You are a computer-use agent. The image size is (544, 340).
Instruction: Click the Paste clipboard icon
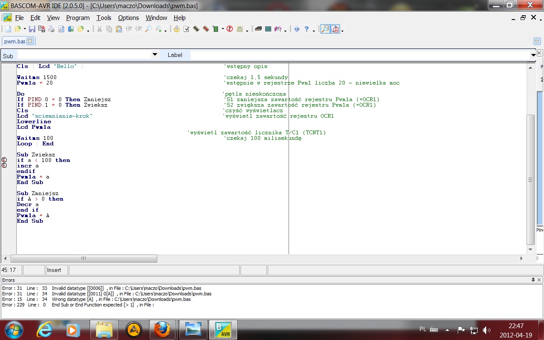click(119, 29)
